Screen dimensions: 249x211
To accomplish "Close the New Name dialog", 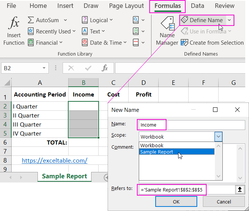I will click(237, 110).
